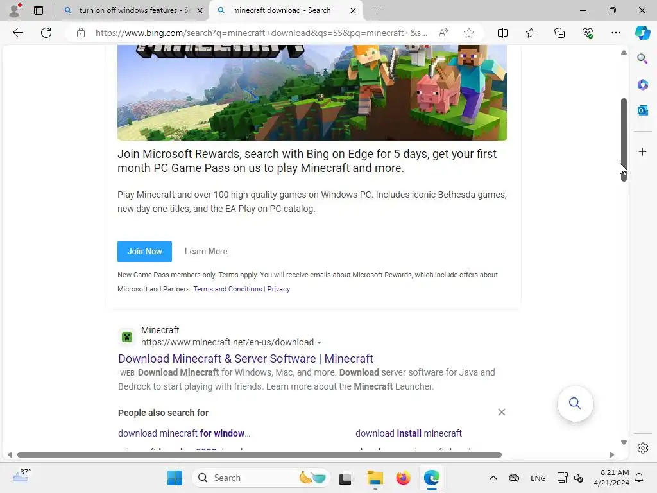Open the tab actions menu icon
This screenshot has height=493, width=657.
(x=38, y=10)
